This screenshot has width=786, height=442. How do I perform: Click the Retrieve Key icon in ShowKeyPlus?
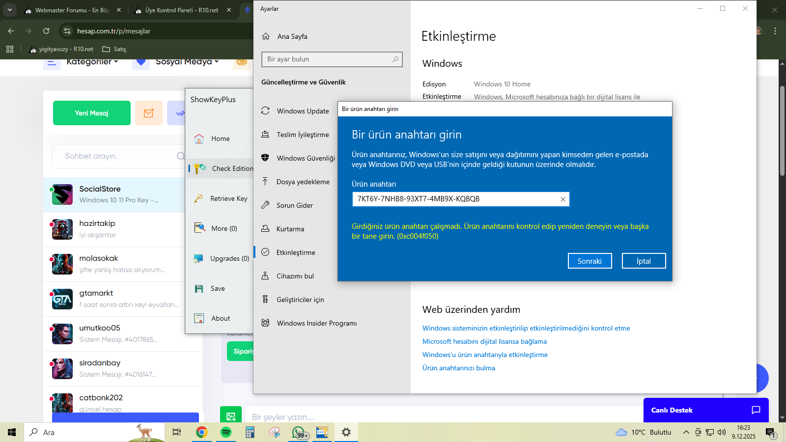(x=198, y=199)
